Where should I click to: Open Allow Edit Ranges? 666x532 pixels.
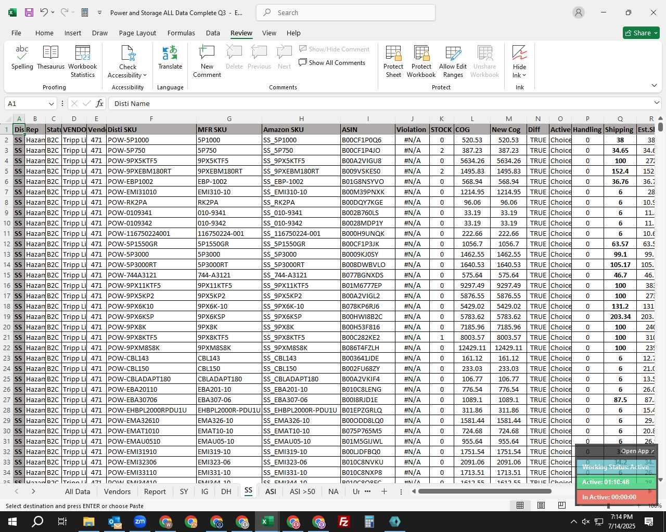453,61
